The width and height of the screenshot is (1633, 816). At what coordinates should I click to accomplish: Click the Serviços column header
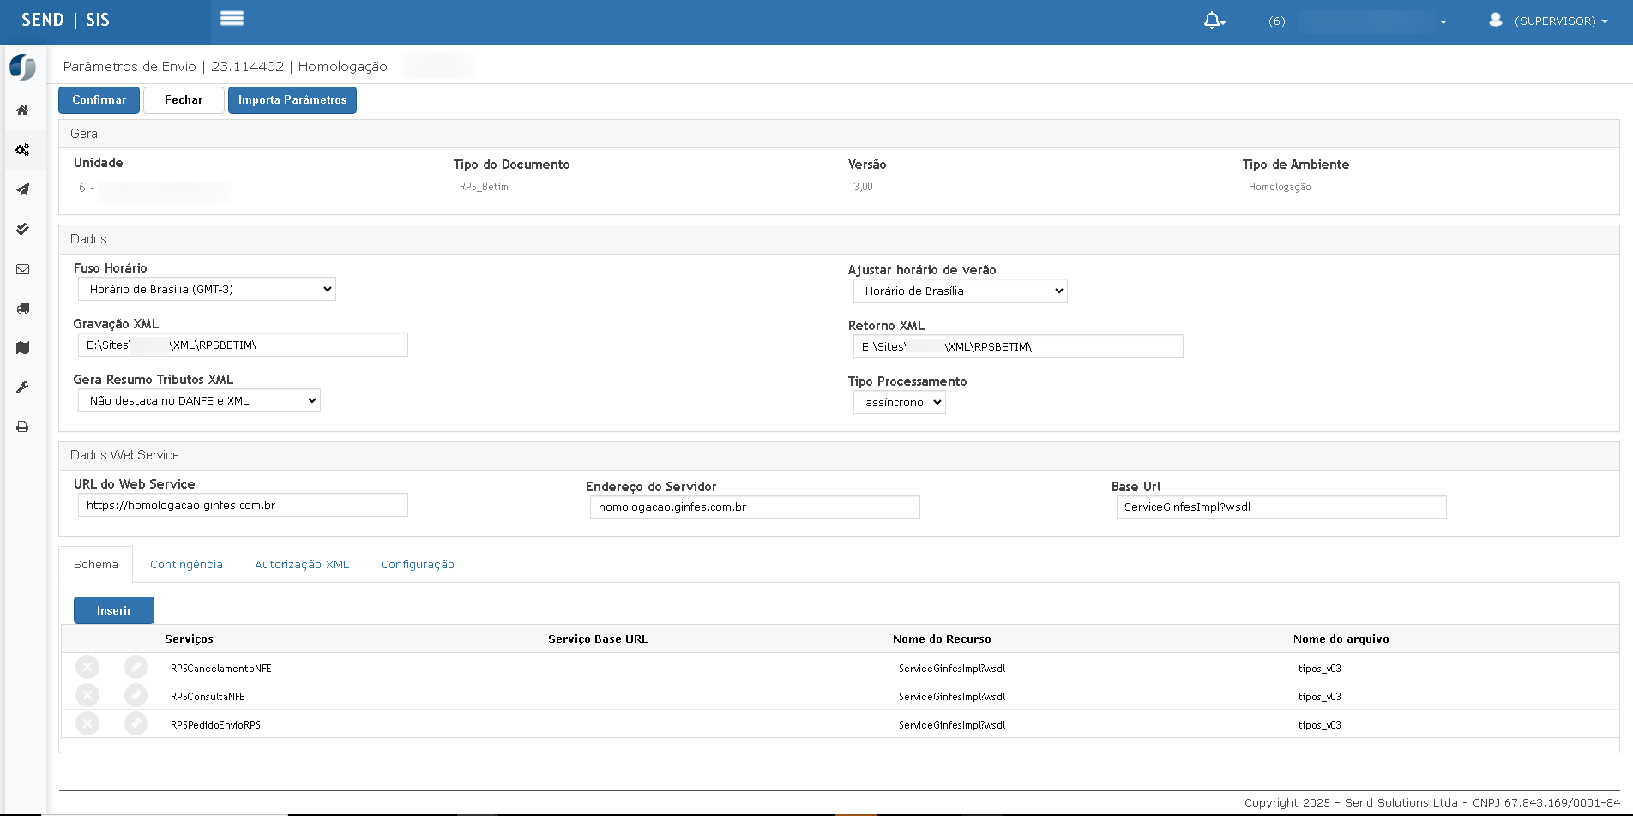coord(189,639)
